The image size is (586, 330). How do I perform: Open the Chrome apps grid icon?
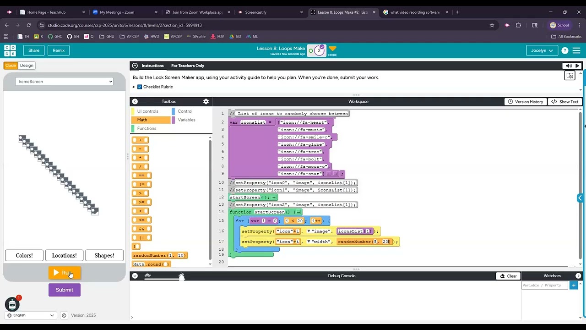click(6, 36)
